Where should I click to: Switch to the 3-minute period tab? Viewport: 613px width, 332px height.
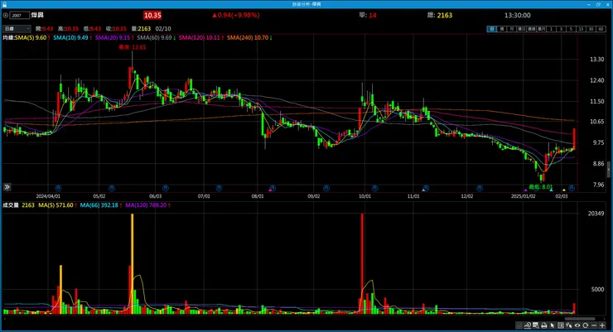click(561, 29)
